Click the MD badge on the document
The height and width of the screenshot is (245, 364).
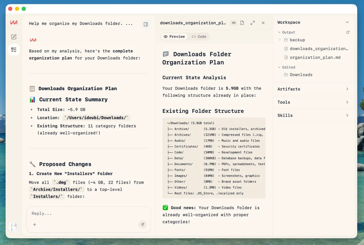click(234, 22)
